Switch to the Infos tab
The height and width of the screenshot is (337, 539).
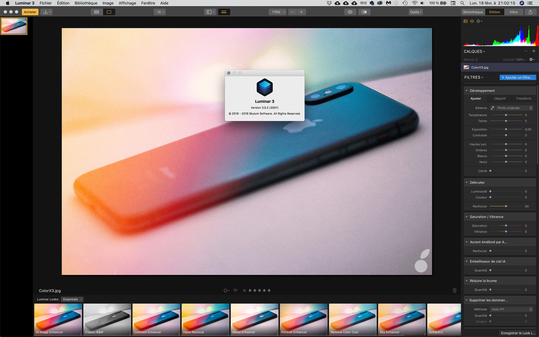513,12
